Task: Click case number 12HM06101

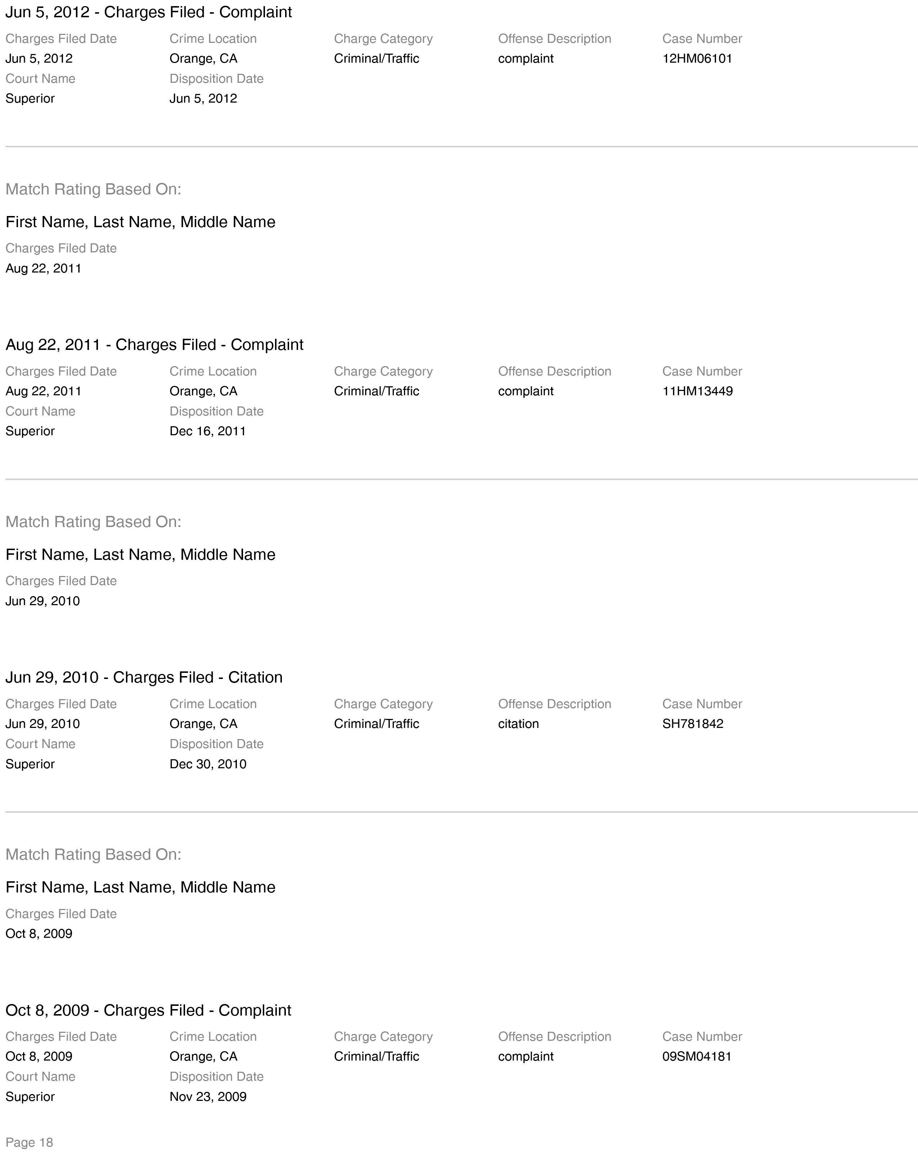Action: [697, 59]
